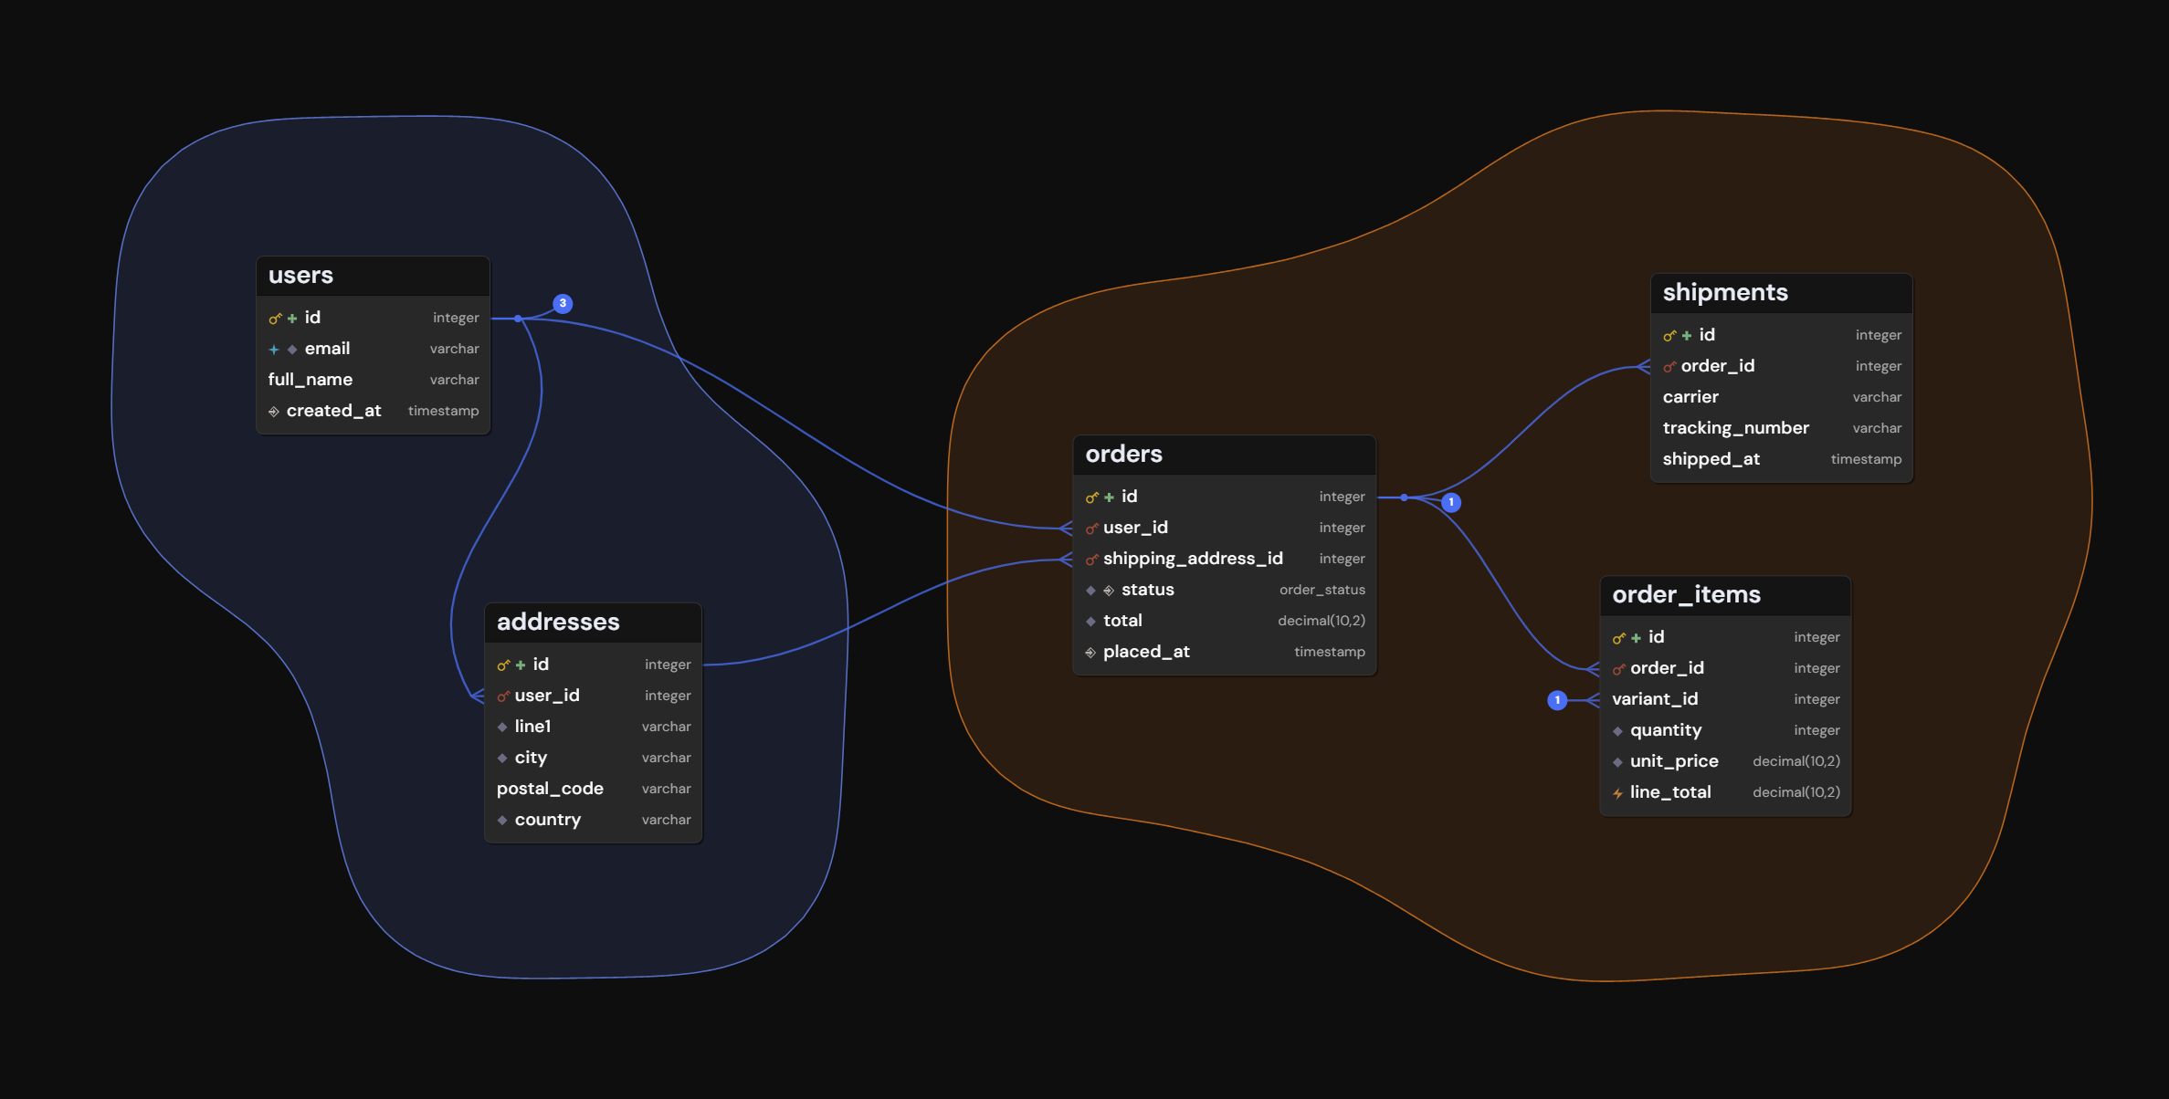Click the user_id column name in addresses

point(547,696)
